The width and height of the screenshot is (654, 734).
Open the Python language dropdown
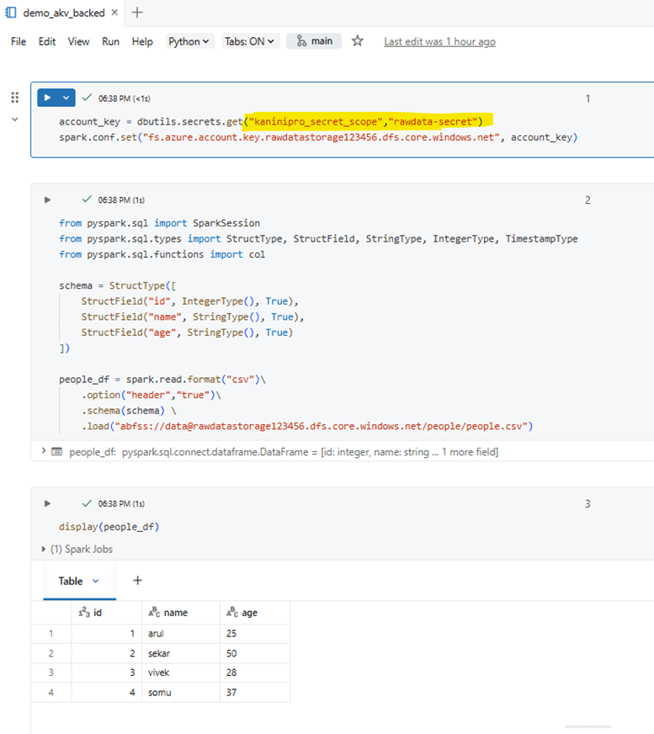point(189,41)
